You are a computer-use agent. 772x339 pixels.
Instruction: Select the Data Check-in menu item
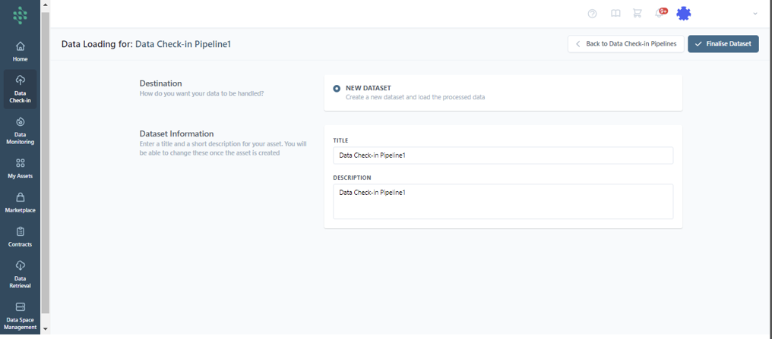click(x=21, y=88)
